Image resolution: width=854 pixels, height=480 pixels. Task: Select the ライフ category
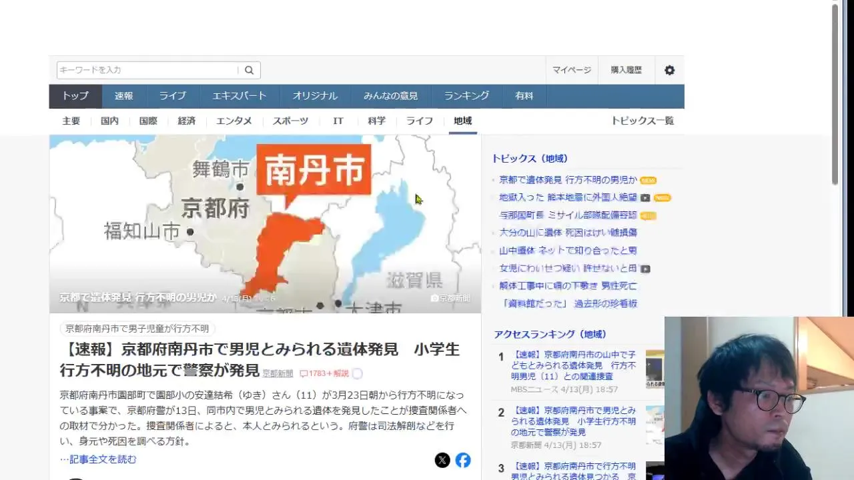[x=420, y=121]
